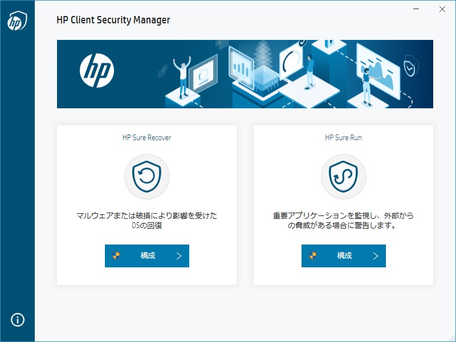Image resolution: width=456 pixels, height=342 pixels.
Task: Click the HP Sure Recover heading label
Action: pyautogui.click(x=146, y=137)
